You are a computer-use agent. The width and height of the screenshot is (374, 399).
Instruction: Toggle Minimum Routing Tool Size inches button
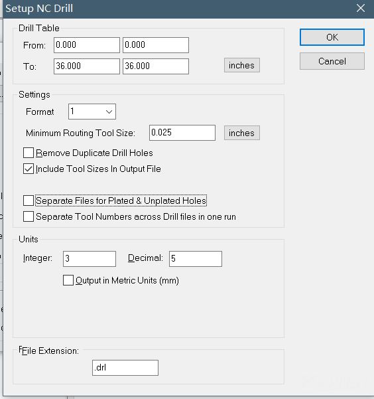242,133
